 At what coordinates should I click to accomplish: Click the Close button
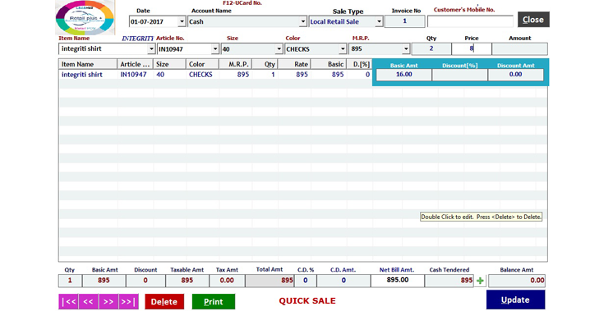[x=533, y=20]
